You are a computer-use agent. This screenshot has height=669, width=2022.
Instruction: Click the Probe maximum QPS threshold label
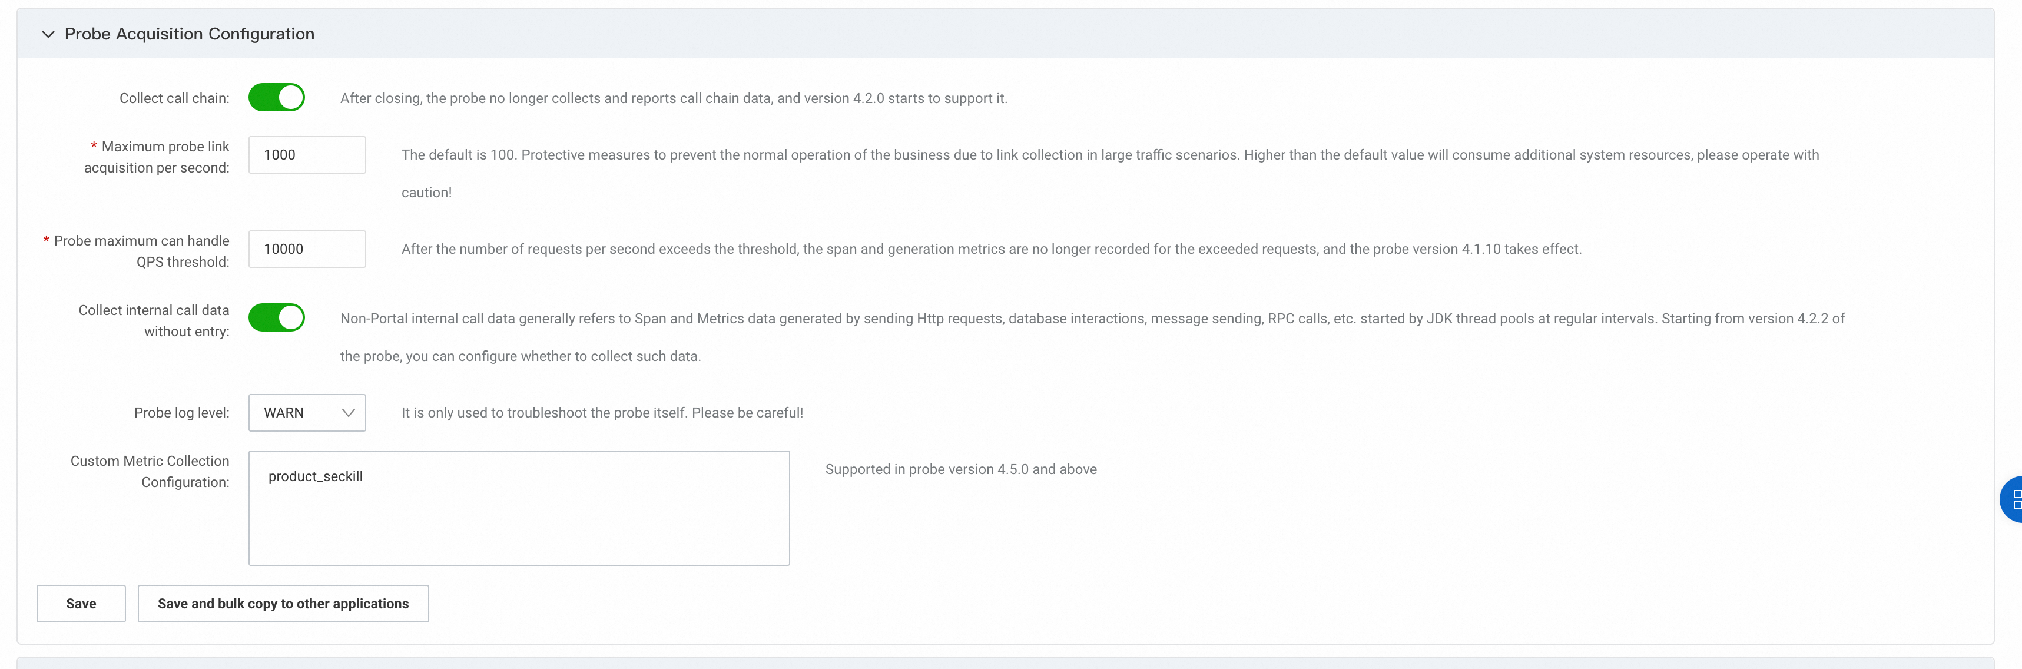click(142, 251)
